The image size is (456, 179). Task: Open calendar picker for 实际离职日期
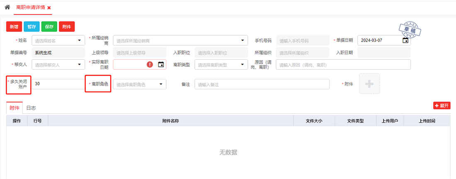pos(161,64)
